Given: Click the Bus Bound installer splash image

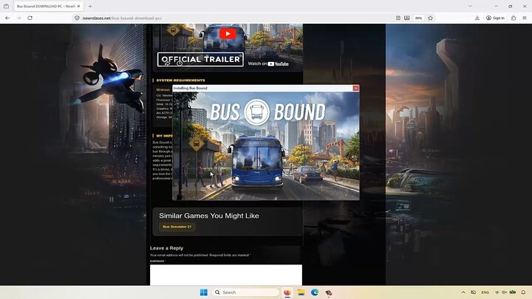Looking at the screenshot, I should pyautogui.click(x=266, y=146).
